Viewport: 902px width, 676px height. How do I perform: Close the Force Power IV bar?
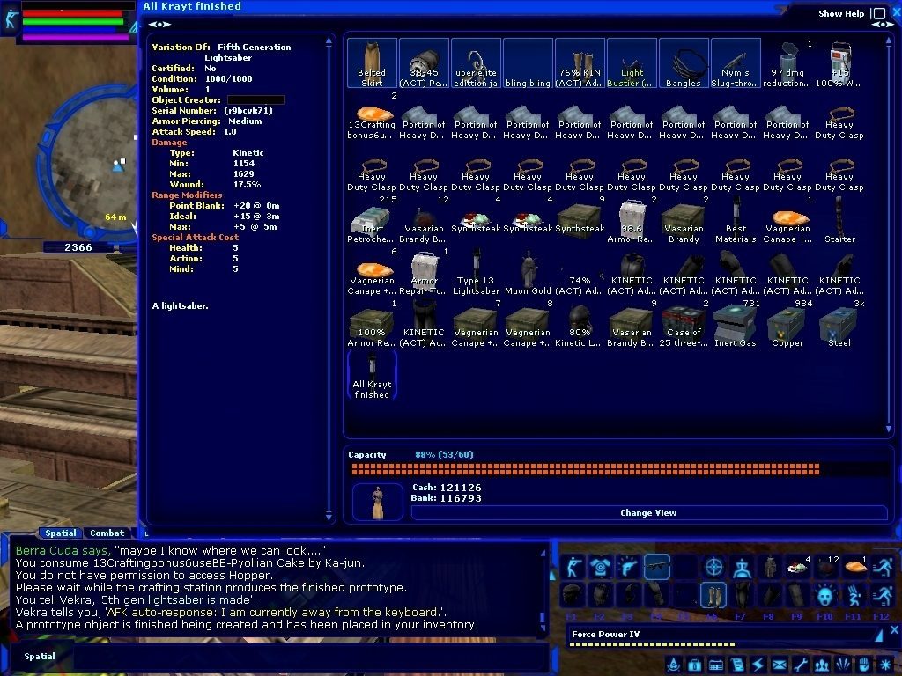click(895, 630)
